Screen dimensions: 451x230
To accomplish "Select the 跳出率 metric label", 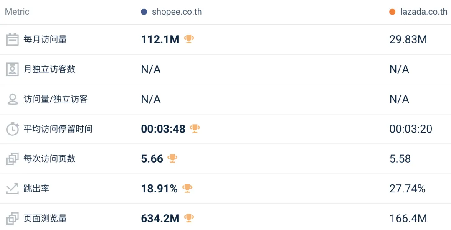I will click(x=36, y=189).
